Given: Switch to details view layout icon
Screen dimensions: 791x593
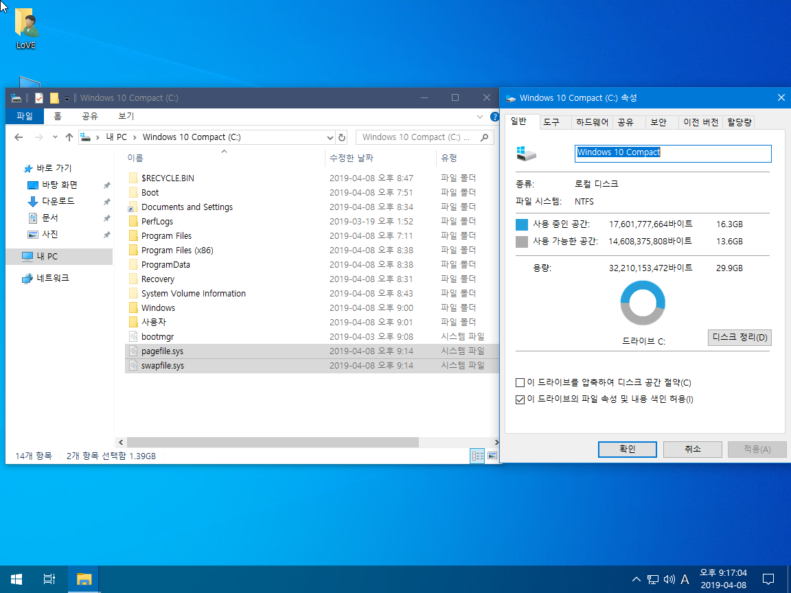Looking at the screenshot, I should click(477, 456).
